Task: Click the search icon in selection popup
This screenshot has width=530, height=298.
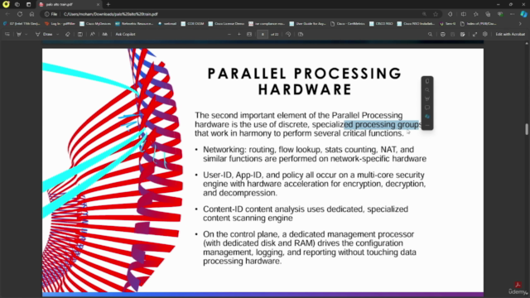Action: point(427,90)
